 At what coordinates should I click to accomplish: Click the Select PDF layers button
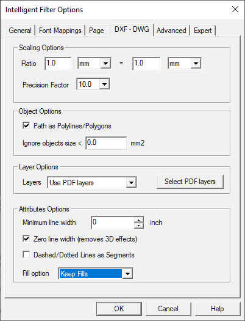pos(190,182)
